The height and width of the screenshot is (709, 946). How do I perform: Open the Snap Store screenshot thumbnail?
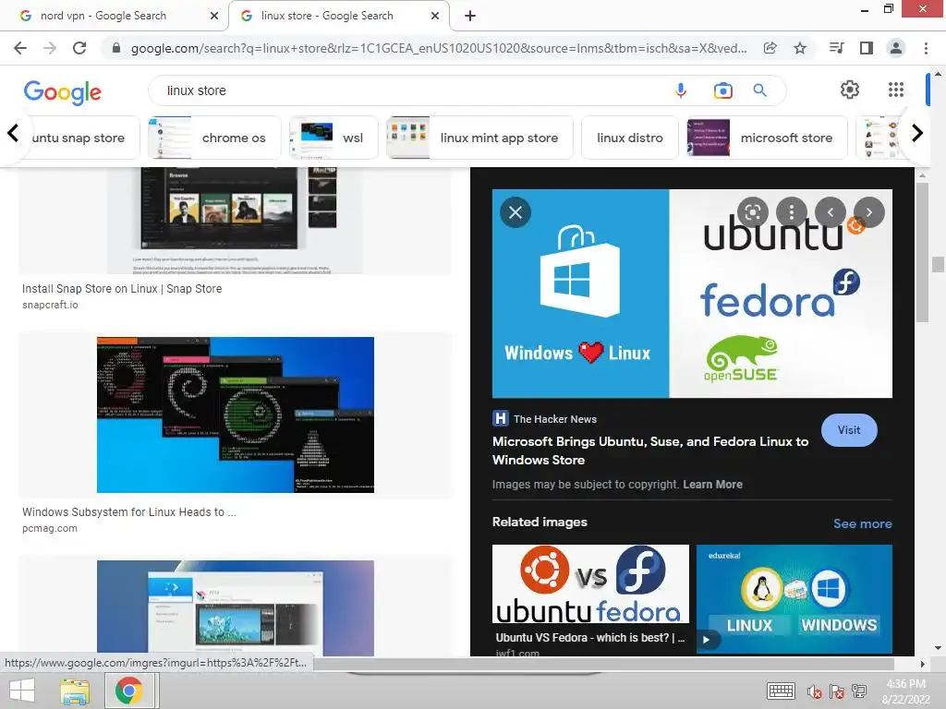[236, 221]
